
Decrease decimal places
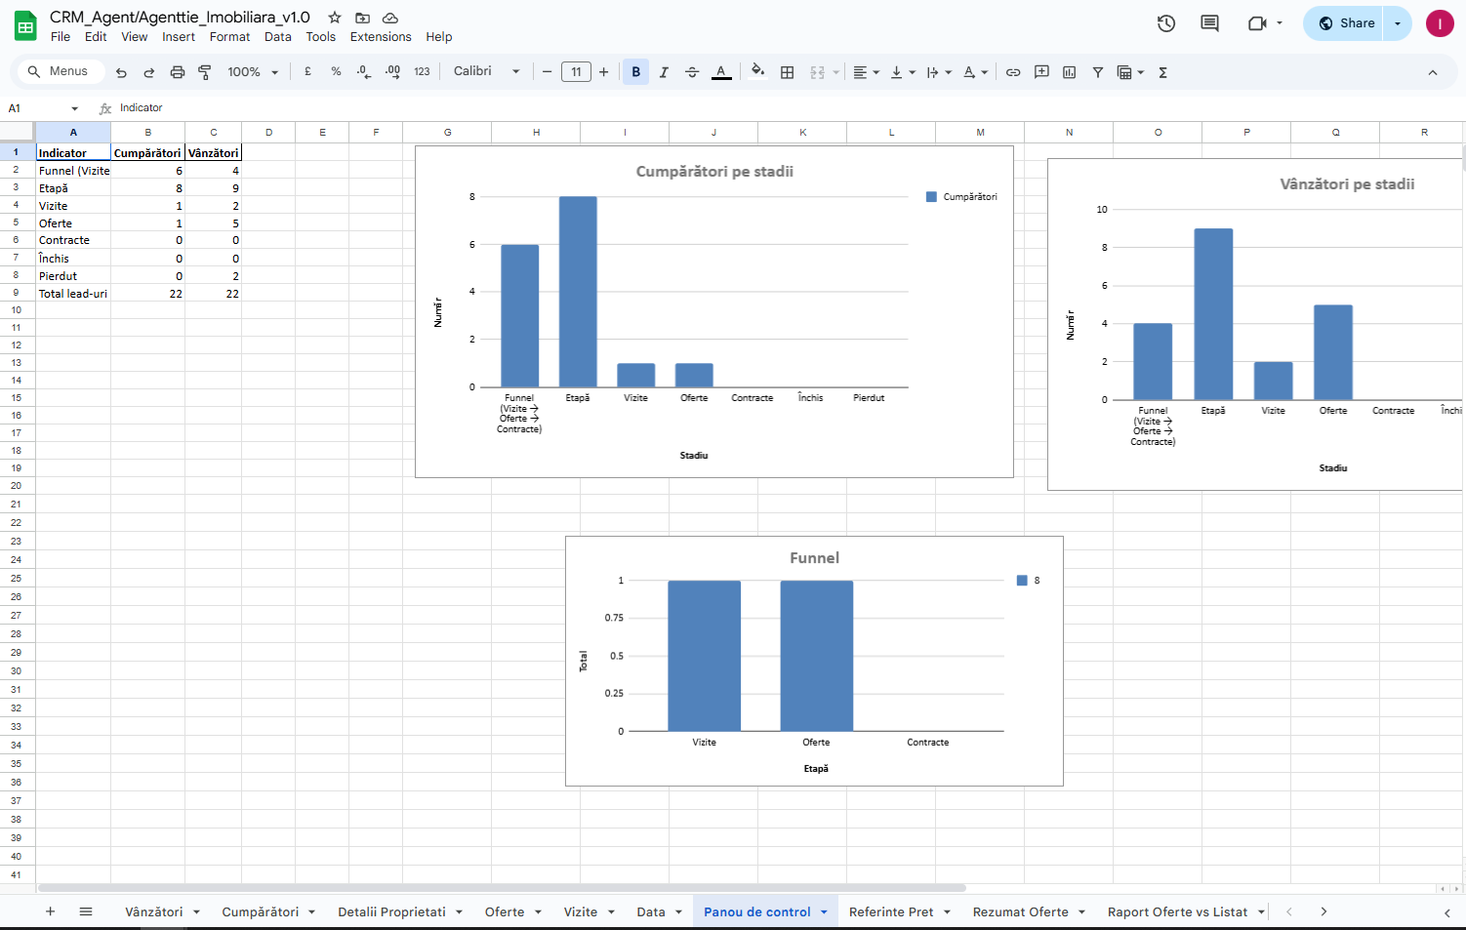click(x=362, y=71)
